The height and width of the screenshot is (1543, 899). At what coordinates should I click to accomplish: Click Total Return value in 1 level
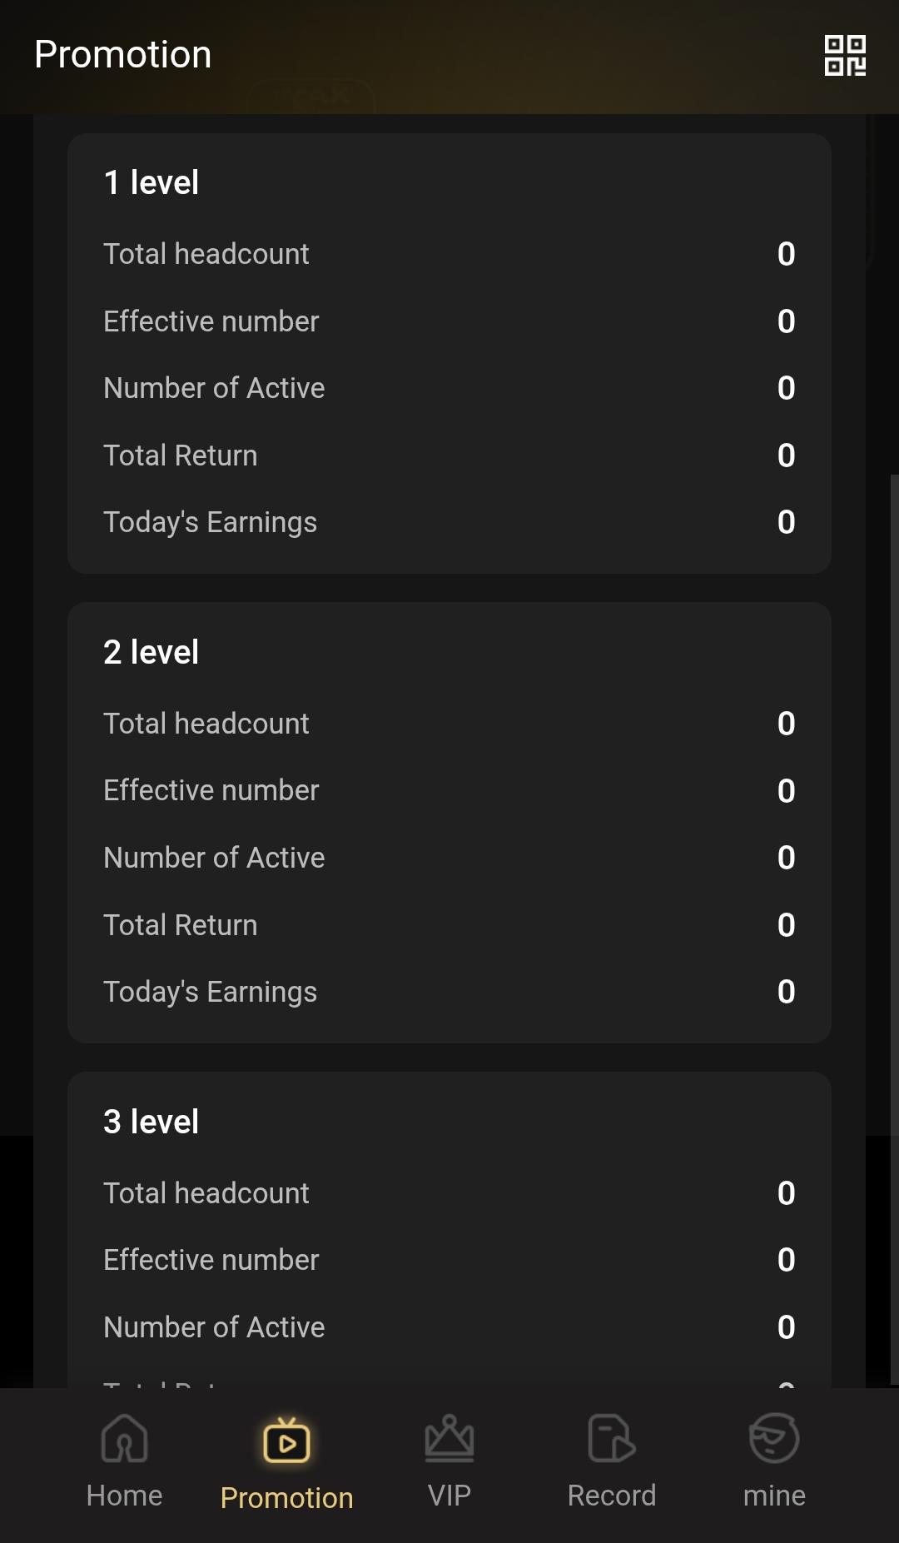click(x=786, y=455)
